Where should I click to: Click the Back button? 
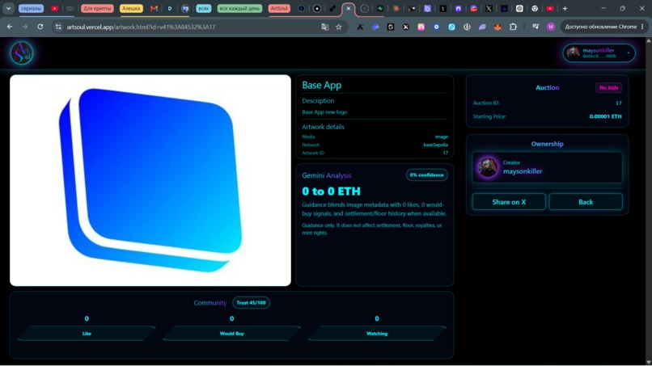(586, 202)
